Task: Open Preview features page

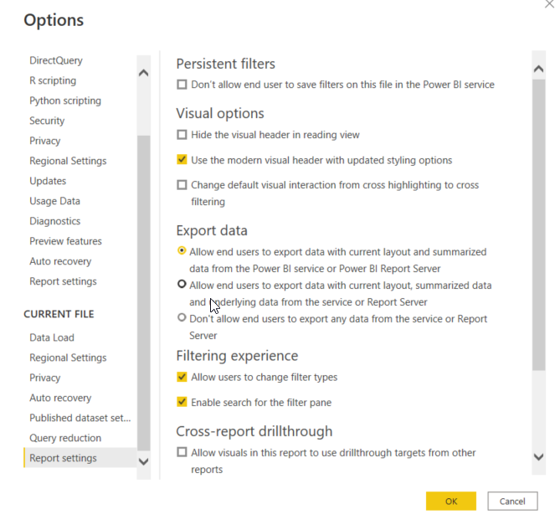Action: click(x=66, y=241)
